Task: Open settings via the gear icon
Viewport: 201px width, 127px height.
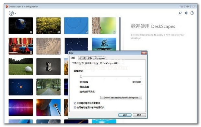Action: click(186, 13)
